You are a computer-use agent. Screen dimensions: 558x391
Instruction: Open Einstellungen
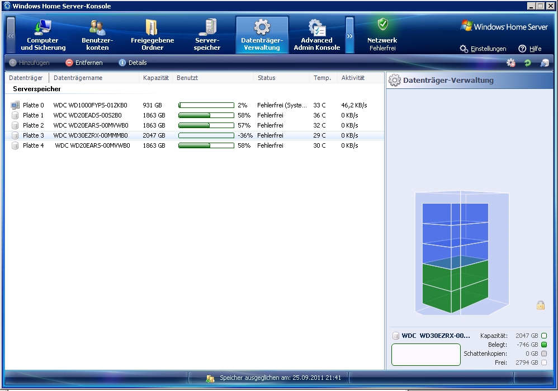tap(483, 49)
